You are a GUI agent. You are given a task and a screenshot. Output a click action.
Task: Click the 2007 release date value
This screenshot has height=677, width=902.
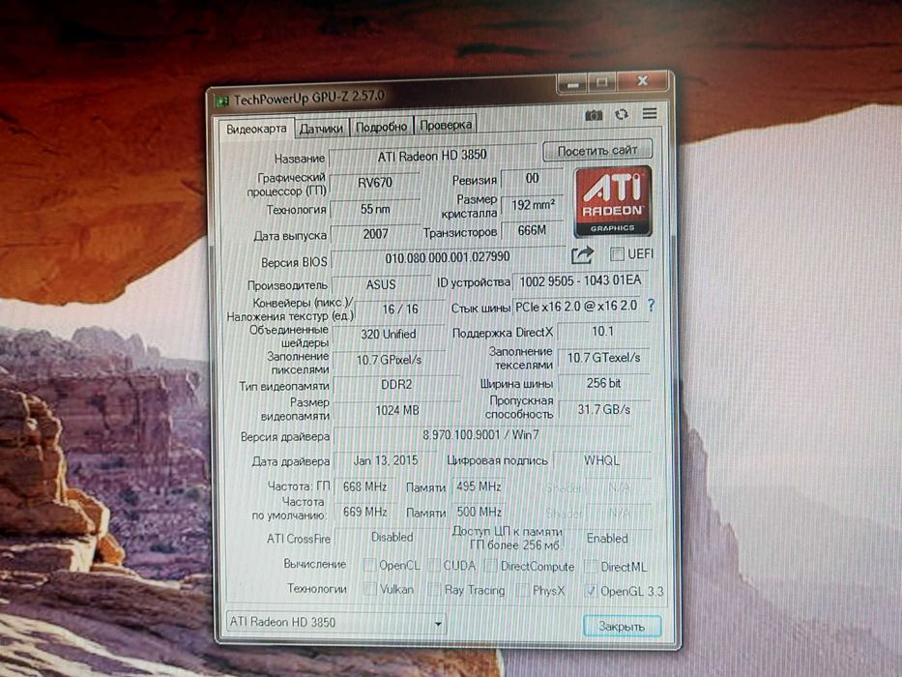point(376,234)
